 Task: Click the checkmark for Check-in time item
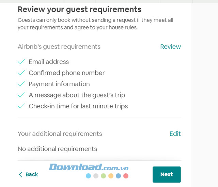point(21,106)
